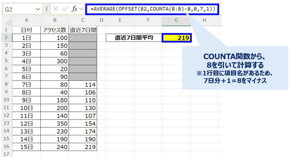Click the Cancel (X) icon in formula bar
The image size is (289, 157).
[x=56, y=9]
